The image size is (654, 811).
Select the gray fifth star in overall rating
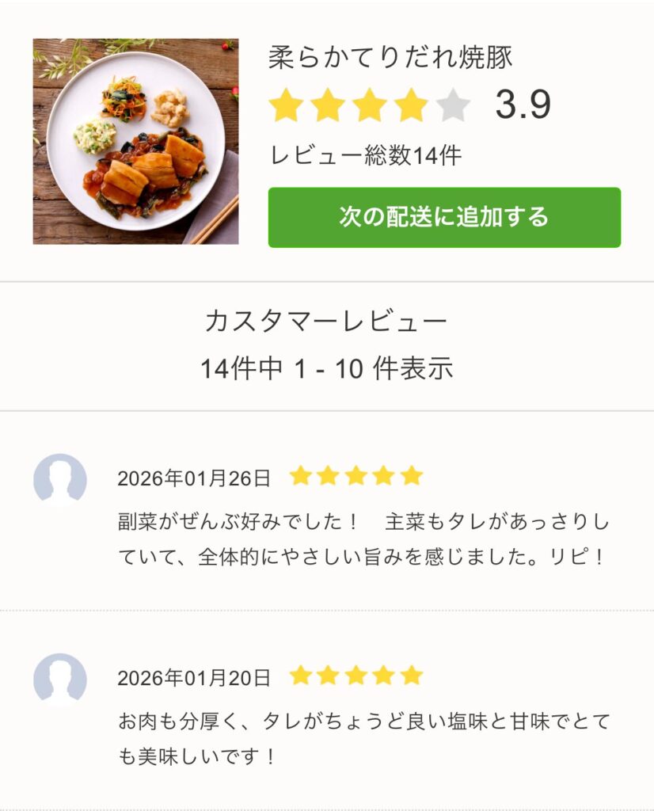click(x=452, y=105)
